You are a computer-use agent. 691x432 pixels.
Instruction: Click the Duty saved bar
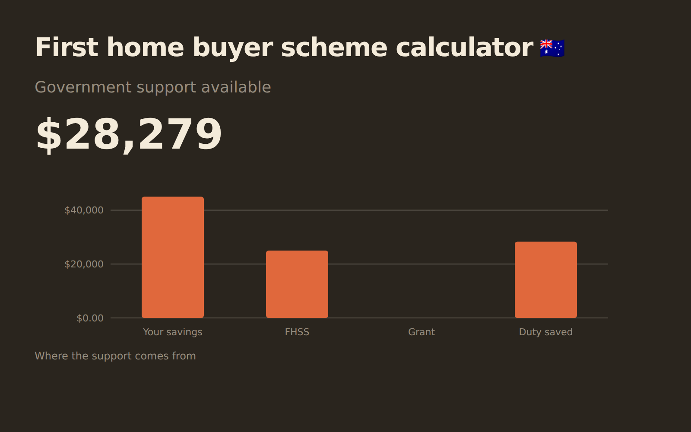(x=546, y=280)
